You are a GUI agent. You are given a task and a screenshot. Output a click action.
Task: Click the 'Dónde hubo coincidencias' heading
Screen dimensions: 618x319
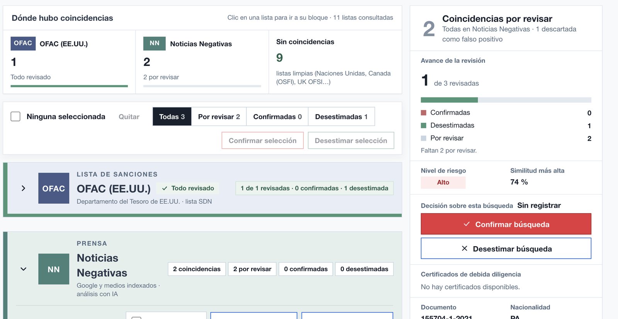coord(62,18)
